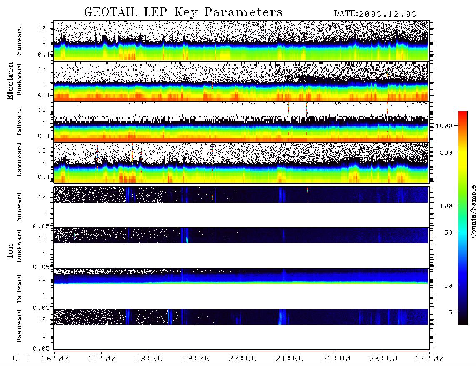This screenshot has width=476, height=366.
Task: Select the Ion 'Duskward' axis label
Action: pyautogui.click(x=19, y=246)
